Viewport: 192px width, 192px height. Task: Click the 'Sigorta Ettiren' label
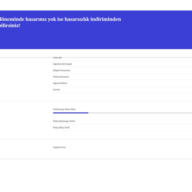(60, 83)
